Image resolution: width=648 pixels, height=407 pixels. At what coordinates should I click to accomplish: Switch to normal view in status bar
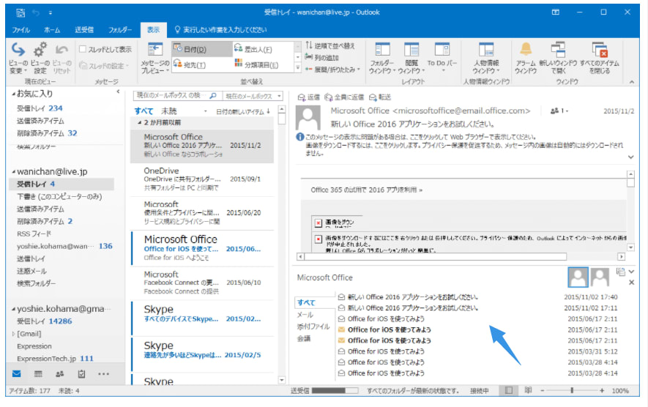509,390
